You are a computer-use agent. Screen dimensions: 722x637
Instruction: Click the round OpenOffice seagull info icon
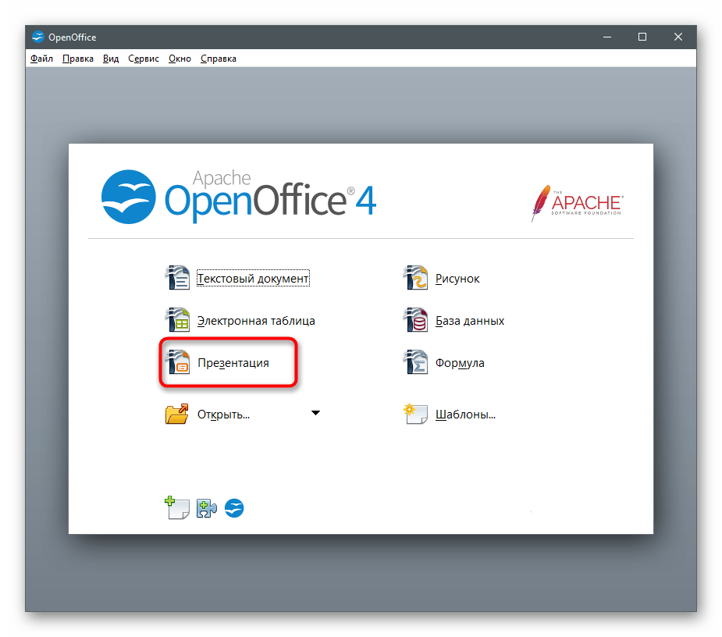tap(234, 508)
